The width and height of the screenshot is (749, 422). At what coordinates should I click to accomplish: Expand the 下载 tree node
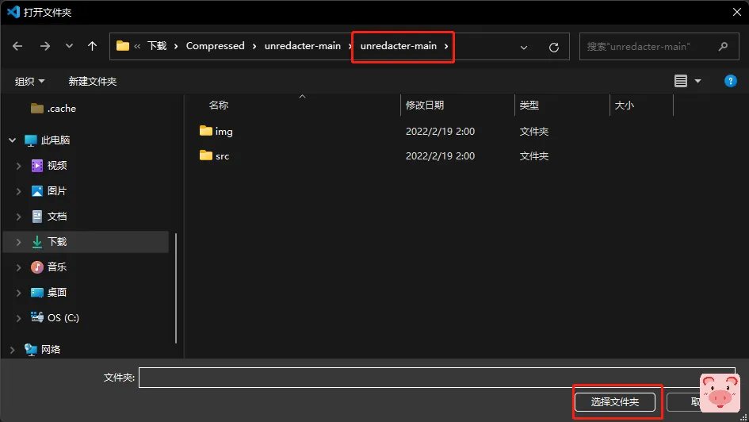point(19,242)
